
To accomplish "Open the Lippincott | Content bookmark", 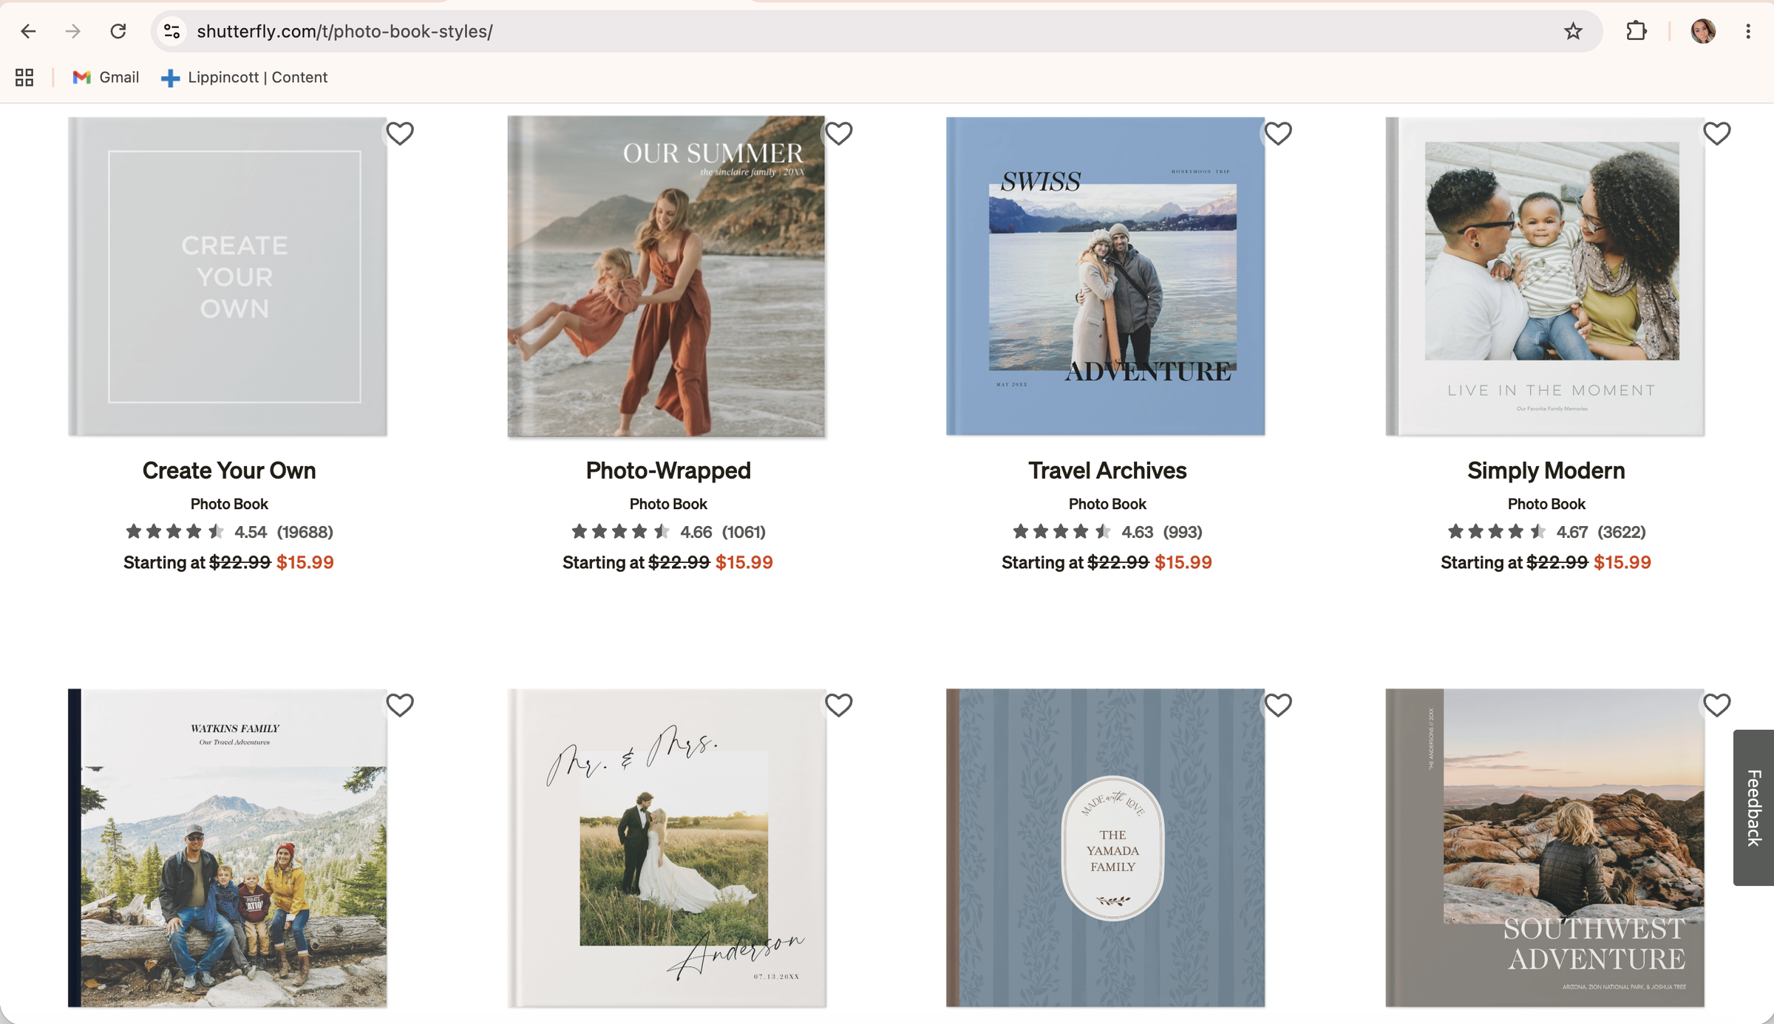I will 244,78.
